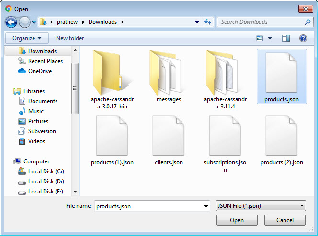318x236 pixels.
Task: Open the address bar history dropdown
Action: 197,22
